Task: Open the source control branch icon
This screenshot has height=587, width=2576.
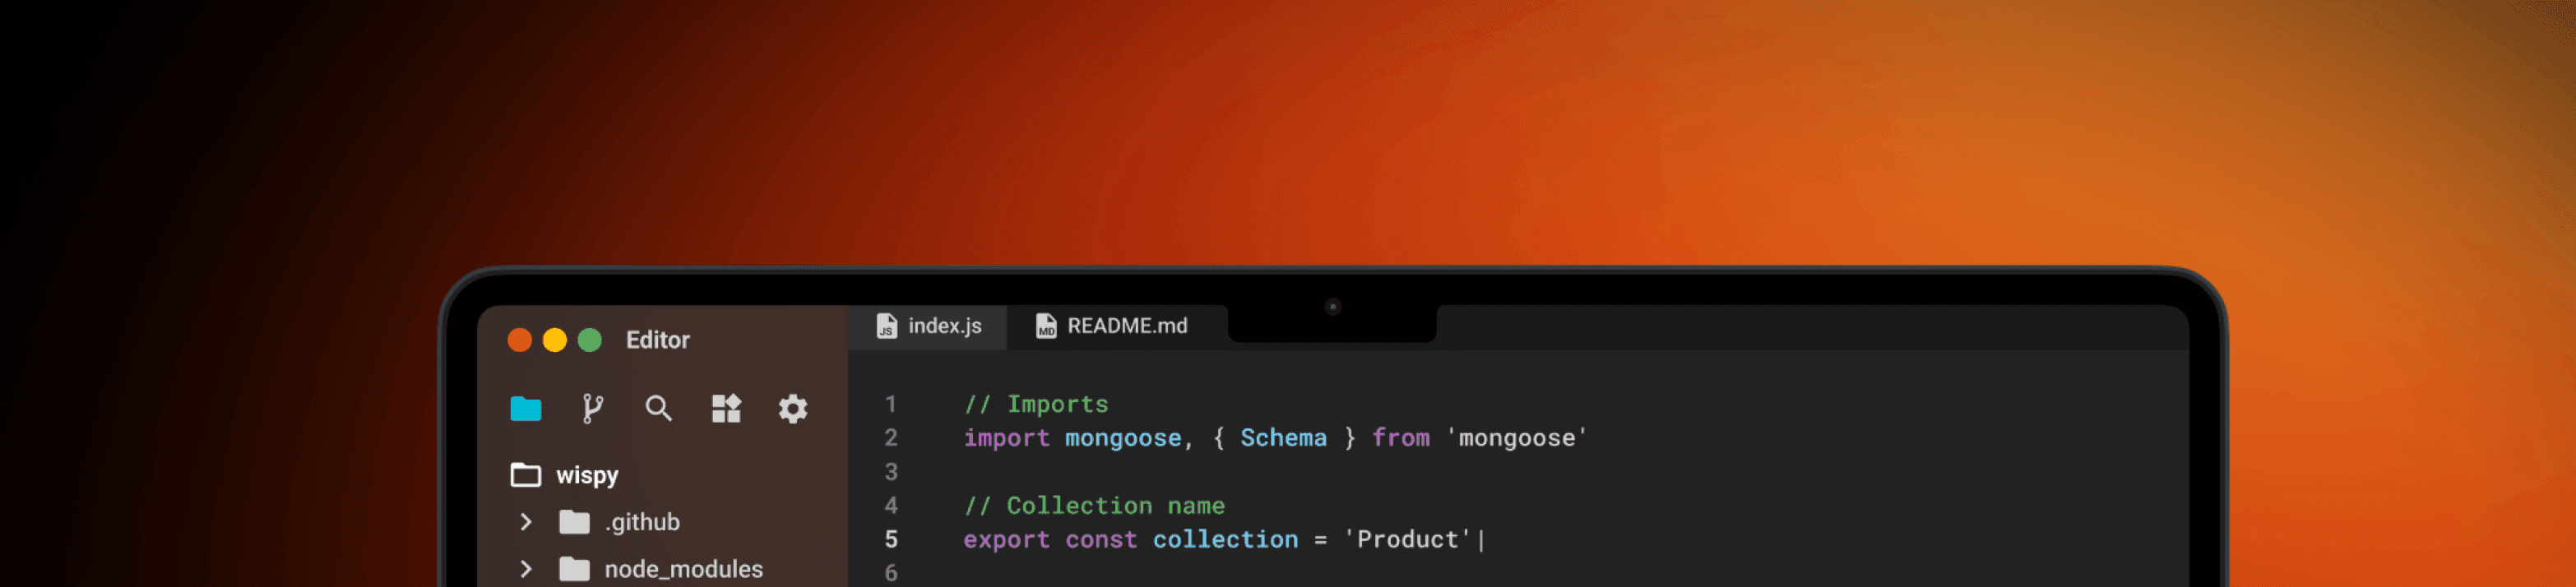Action: point(592,408)
